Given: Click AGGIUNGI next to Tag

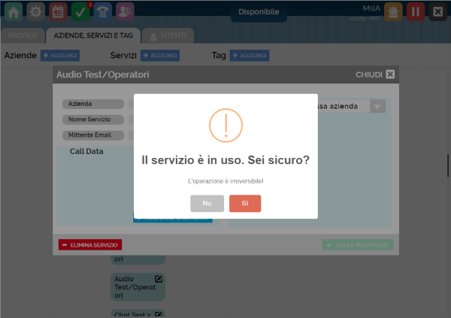Looking at the screenshot, I should [250, 56].
